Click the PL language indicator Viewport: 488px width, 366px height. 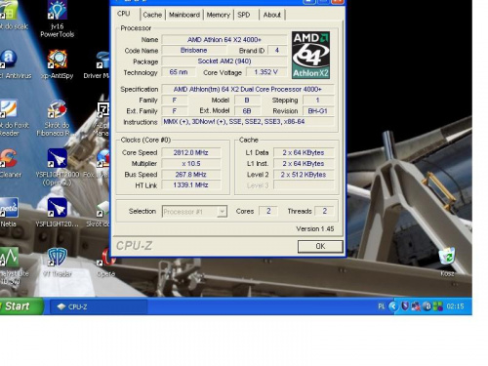pos(382,306)
